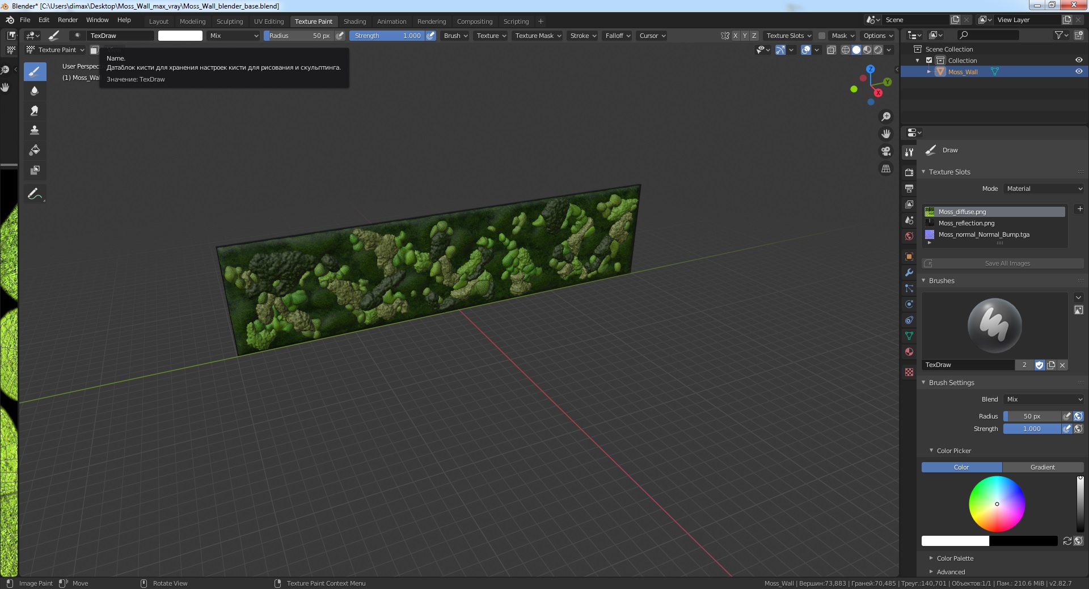Open the Output properties tab
The height and width of the screenshot is (589, 1089).
[909, 188]
